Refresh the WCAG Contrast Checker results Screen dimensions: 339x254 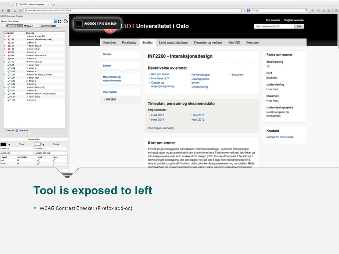click(60, 21)
